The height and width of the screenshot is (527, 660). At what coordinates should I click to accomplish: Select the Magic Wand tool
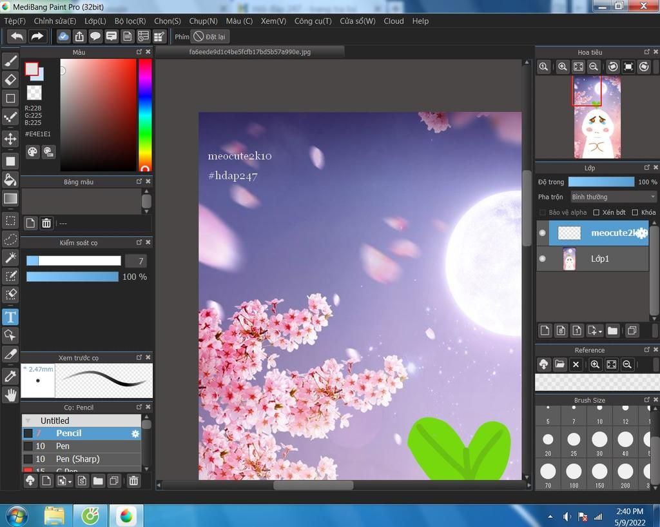click(x=10, y=257)
